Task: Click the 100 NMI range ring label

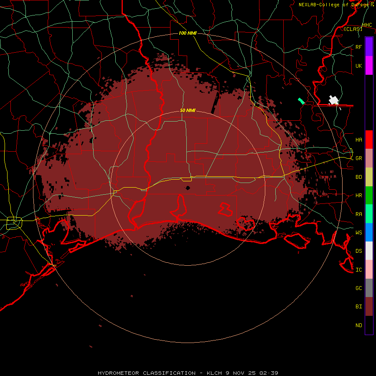Action: click(x=188, y=33)
